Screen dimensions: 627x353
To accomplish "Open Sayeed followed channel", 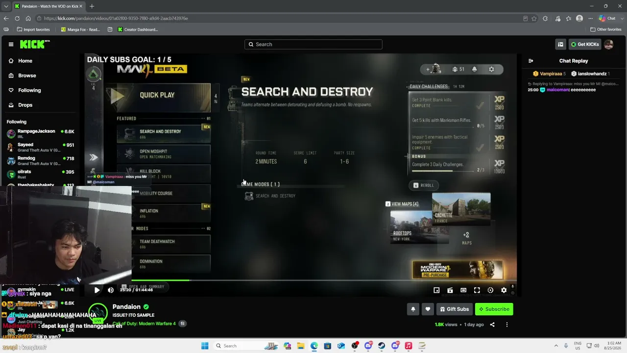I will coord(40,147).
